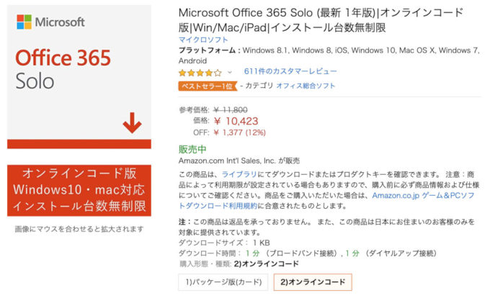Click the product title heading

tap(321, 20)
